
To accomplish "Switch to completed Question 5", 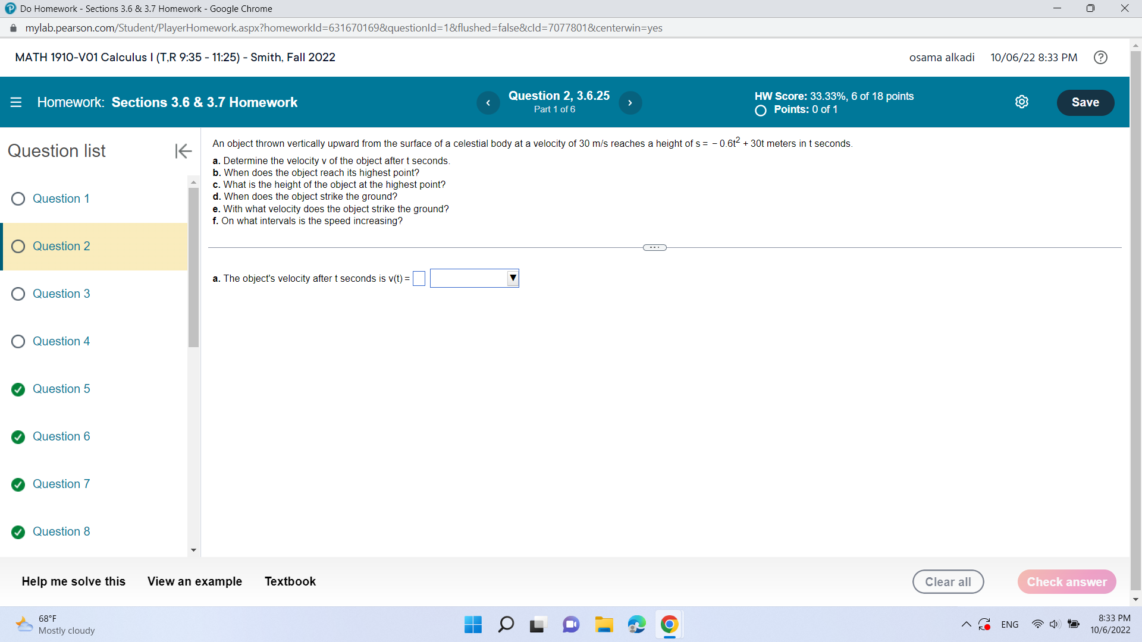I will click(x=61, y=389).
